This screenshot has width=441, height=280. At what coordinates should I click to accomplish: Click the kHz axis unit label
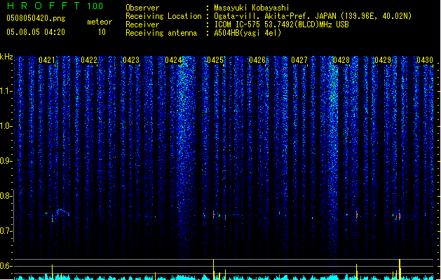point(6,57)
